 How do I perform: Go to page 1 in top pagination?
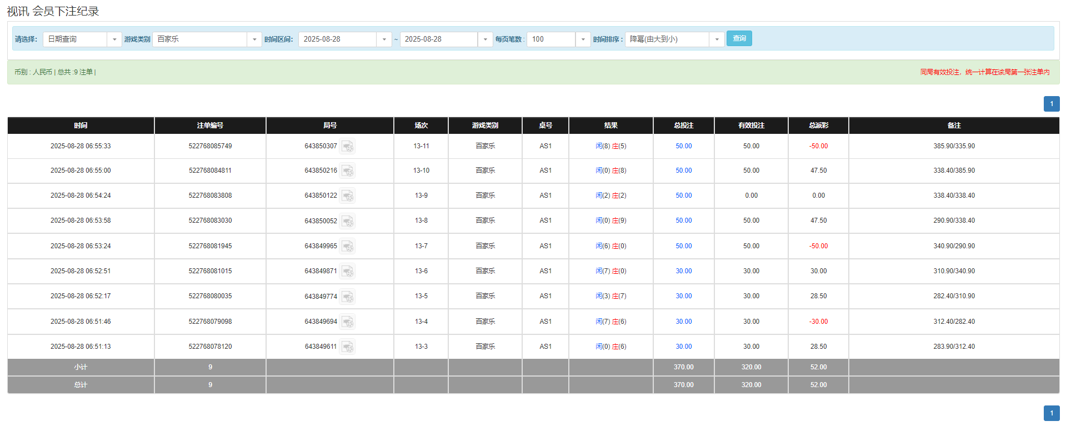[x=1052, y=104]
